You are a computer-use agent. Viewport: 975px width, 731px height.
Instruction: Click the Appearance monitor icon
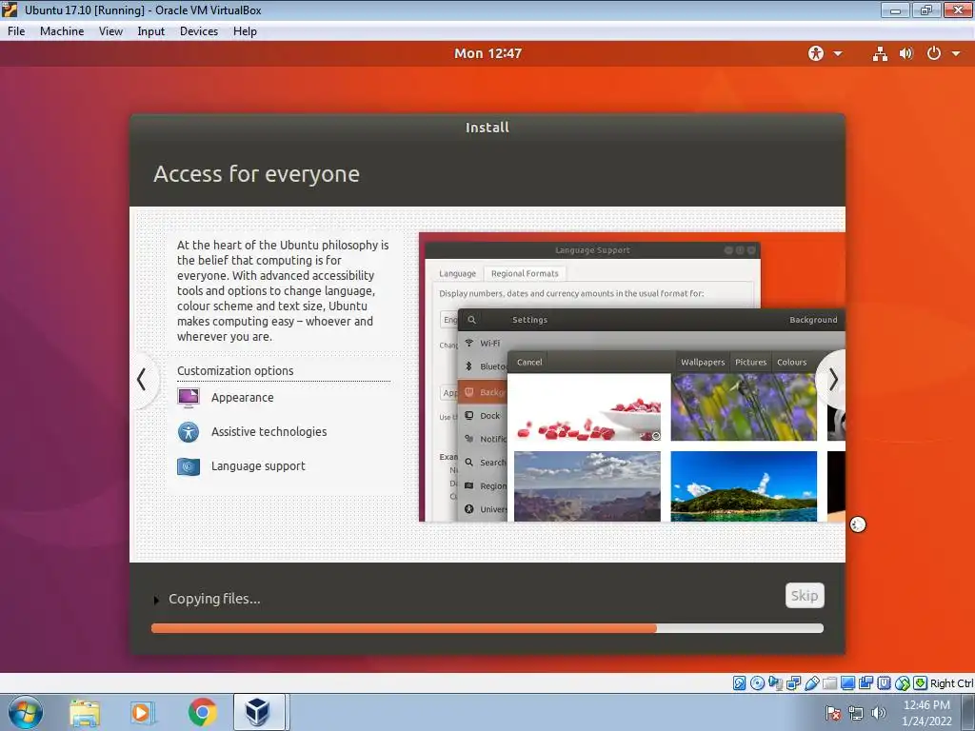click(189, 397)
